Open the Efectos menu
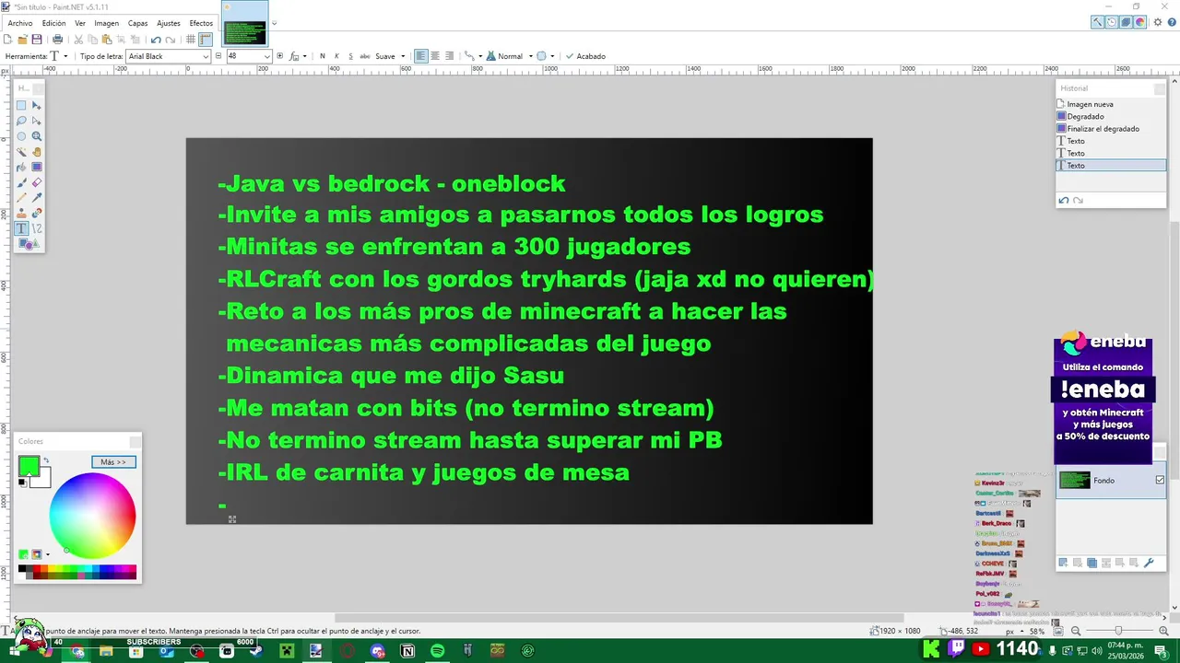 [201, 23]
